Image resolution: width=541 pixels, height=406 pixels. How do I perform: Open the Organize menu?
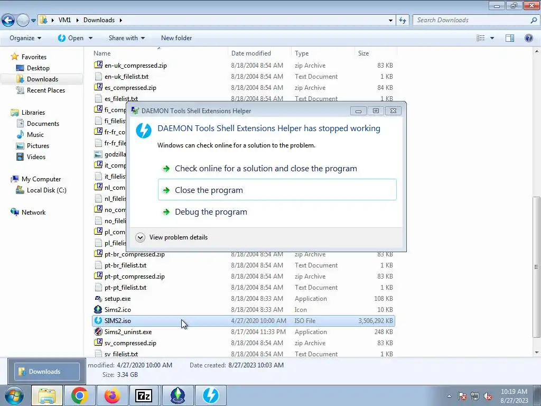[25, 38]
